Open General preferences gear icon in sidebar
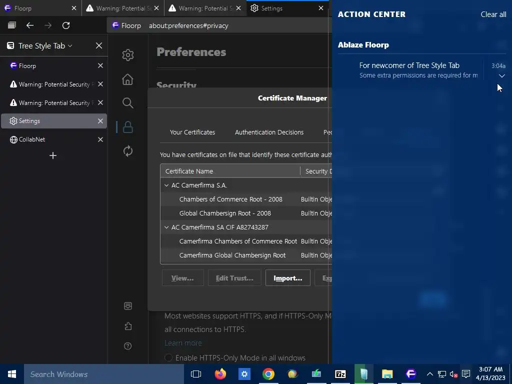 (127, 55)
